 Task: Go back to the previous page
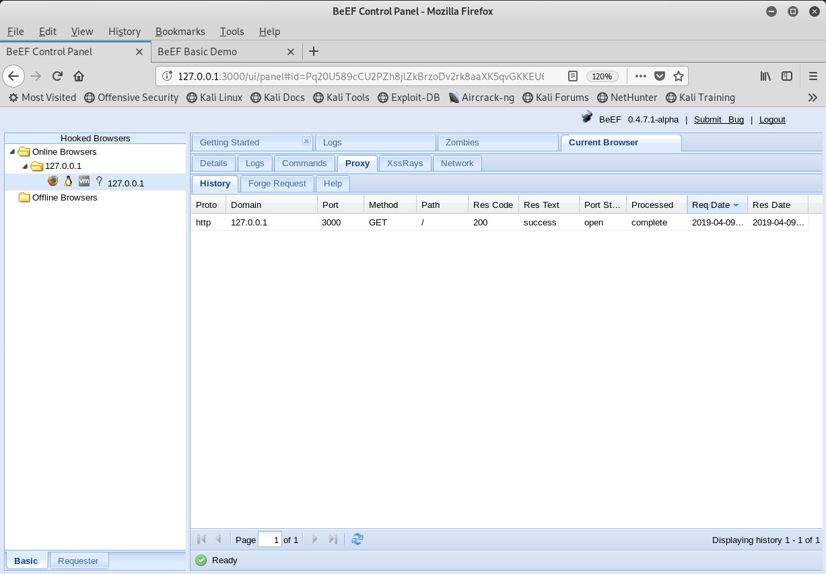pos(13,76)
